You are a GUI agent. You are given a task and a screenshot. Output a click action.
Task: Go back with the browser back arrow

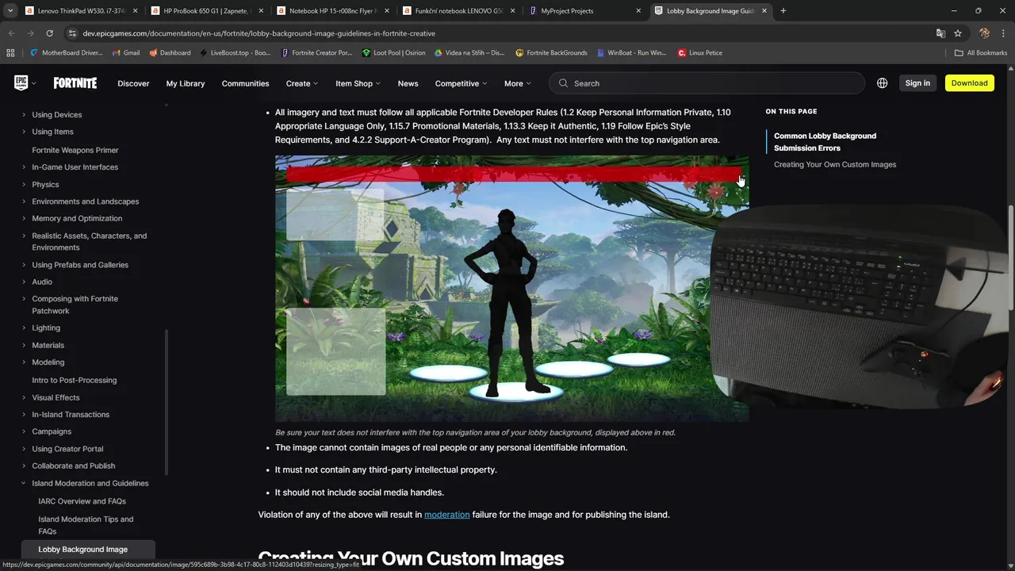tap(11, 33)
